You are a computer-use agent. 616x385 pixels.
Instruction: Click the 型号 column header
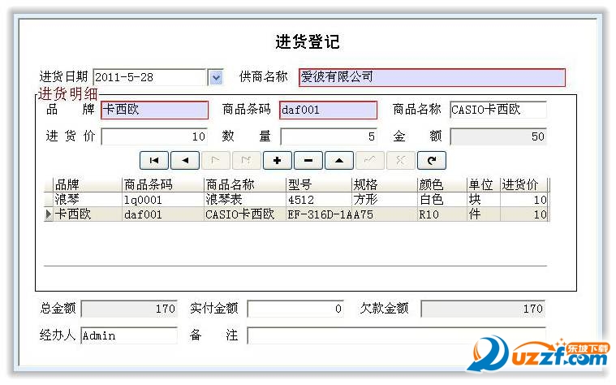(x=319, y=184)
